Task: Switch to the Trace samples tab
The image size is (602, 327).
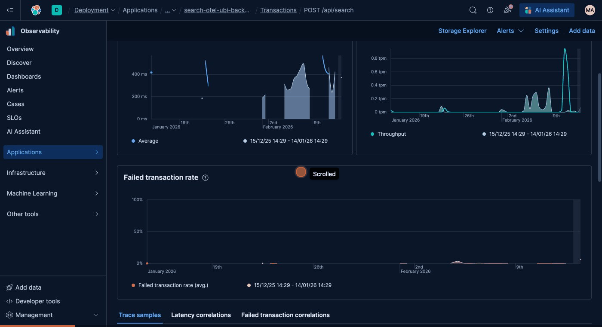Action: [140, 315]
